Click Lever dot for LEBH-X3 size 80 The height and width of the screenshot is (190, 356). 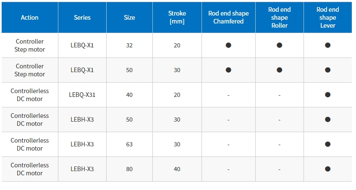click(x=327, y=169)
